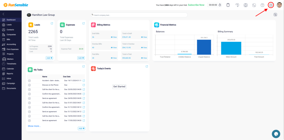Open the notifications bell icon

point(245,5)
